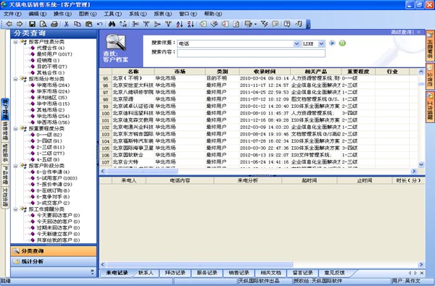Switch to the 联系人 tab
Viewport: 435px width, 286px height.
(146, 273)
